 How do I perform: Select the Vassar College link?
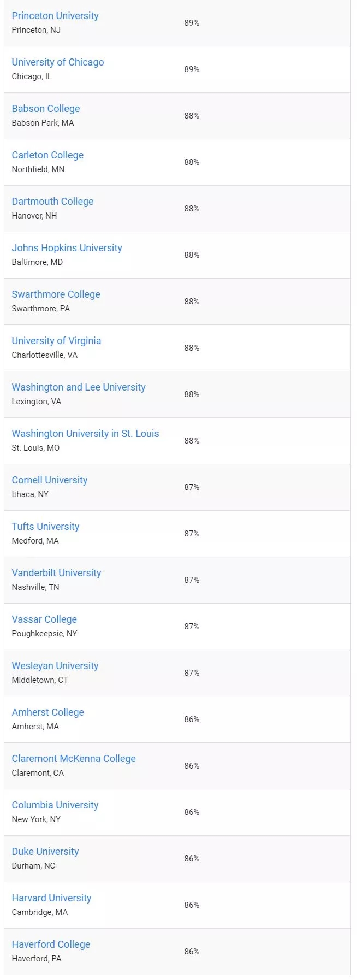click(44, 619)
